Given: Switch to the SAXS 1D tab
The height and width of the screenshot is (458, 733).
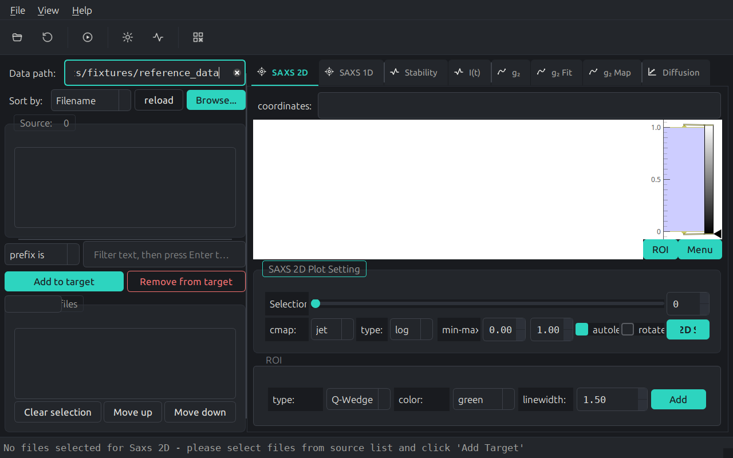Looking at the screenshot, I should 350,73.
